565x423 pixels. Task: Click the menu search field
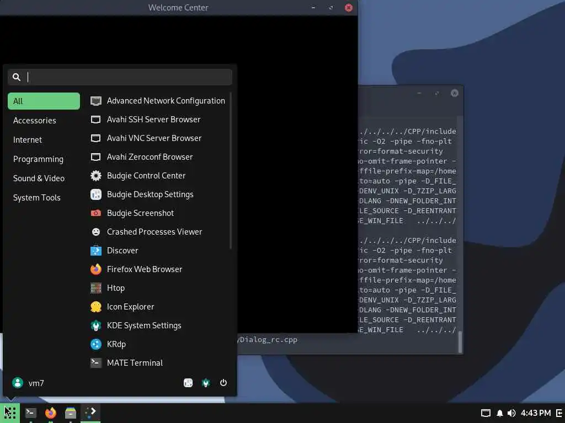pos(120,77)
